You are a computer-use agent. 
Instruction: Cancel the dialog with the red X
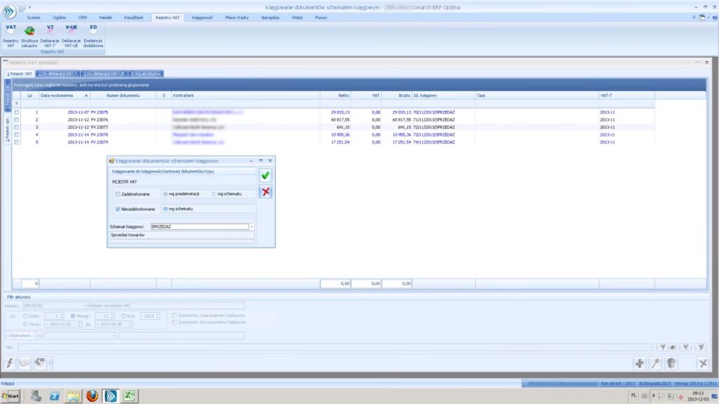coord(265,192)
